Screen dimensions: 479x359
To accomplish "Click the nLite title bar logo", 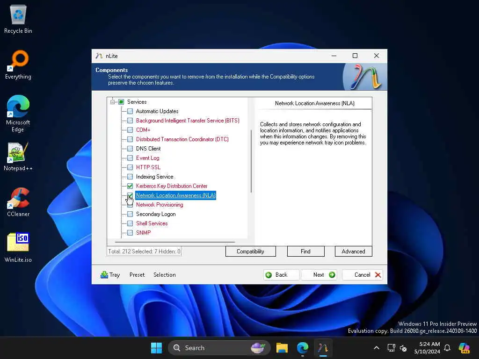I will tap(99, 56).
